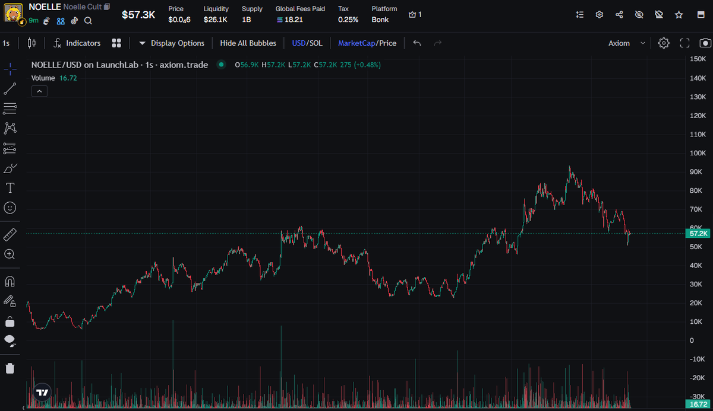Toggle magnet mode for drawings
The height and width of the screenshot is (411, 713).
[10, 281]
